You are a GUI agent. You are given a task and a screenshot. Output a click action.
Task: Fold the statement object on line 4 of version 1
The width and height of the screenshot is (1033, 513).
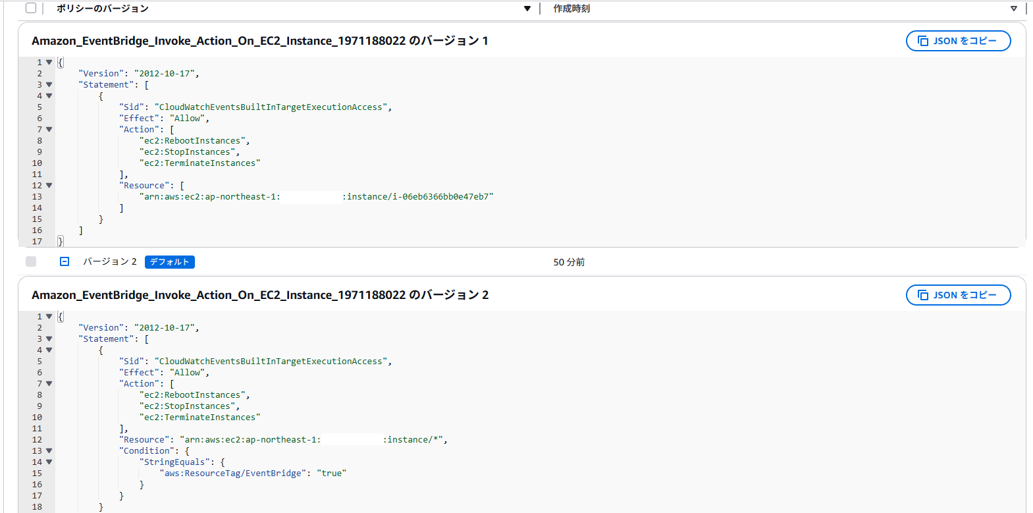coord(49,96)
